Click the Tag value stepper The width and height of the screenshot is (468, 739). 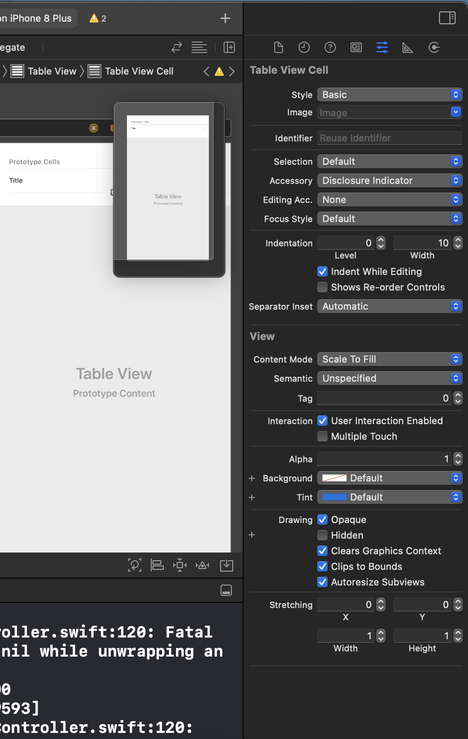(458, 398)
